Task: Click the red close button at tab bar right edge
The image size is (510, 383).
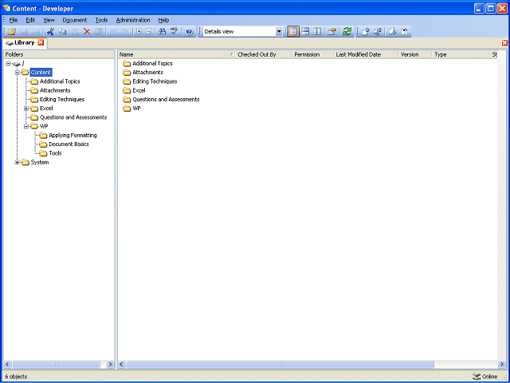Action: coord(504,43)
